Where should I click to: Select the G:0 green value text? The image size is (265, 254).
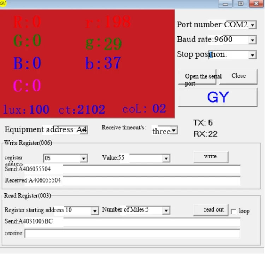27,41
